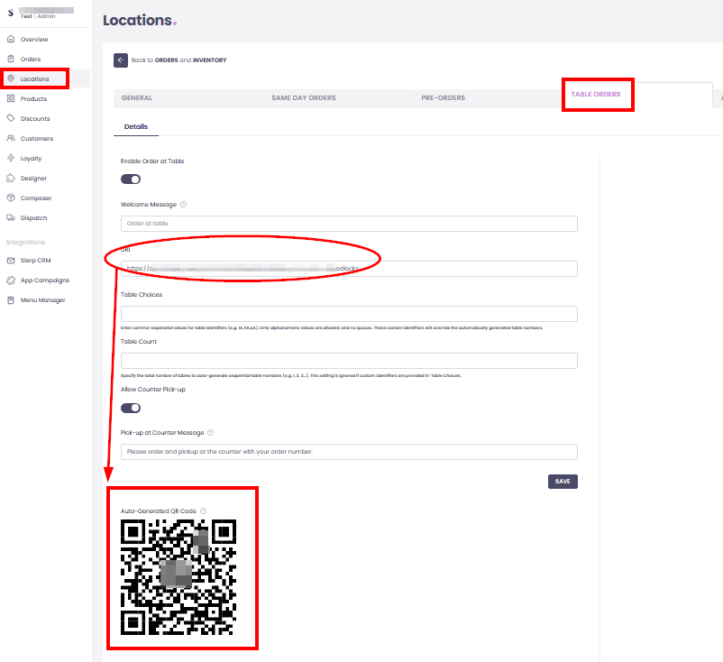723x662 pixels.
Task: Click the Welcome Message help icon
Action: click(x=184, y=205)
